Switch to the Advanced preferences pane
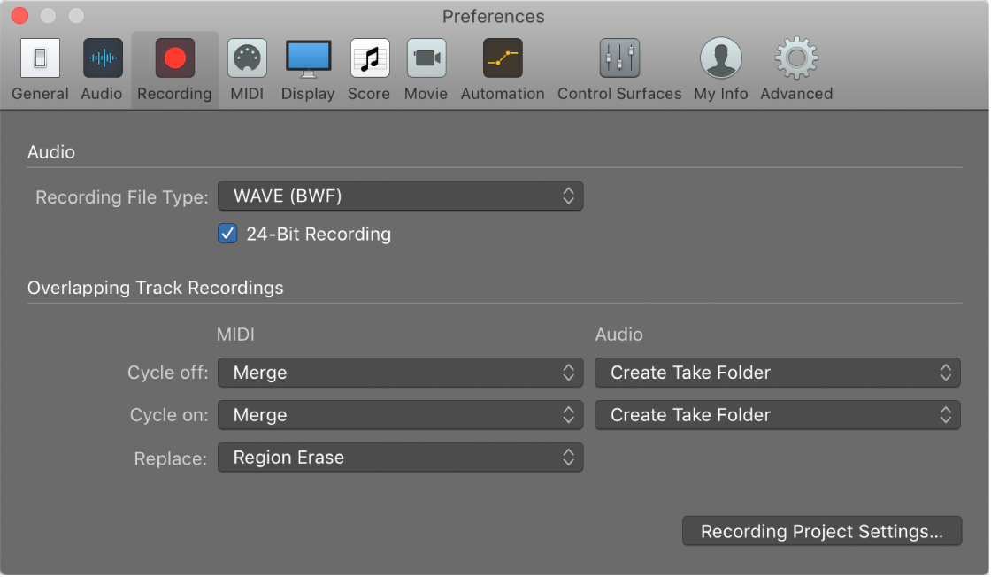 795,69
